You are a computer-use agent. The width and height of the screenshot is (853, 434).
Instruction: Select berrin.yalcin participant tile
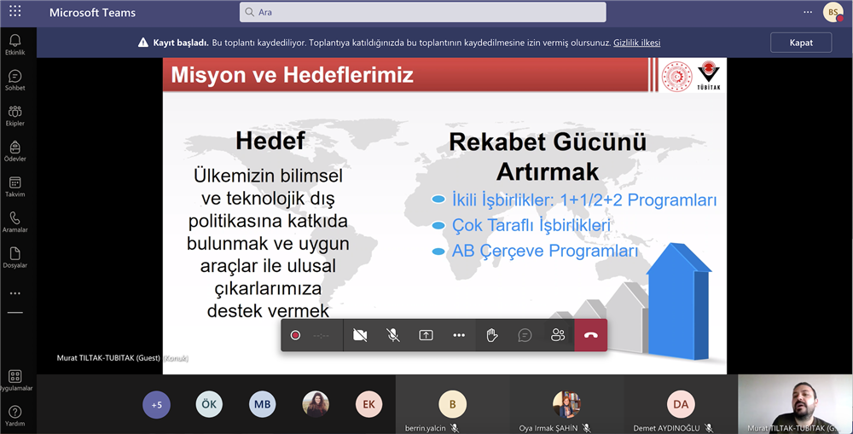click(453, 404)
